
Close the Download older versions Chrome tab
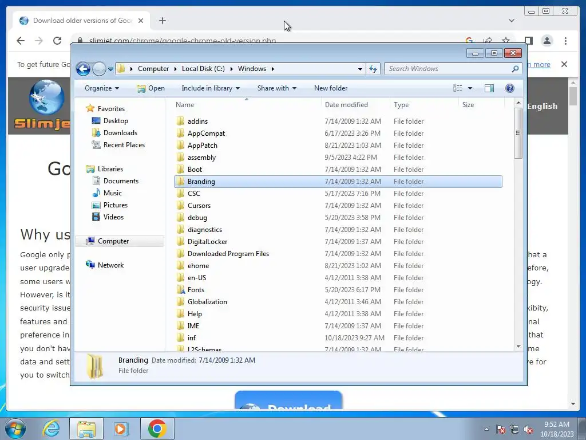pyautogui.click(x=141, y=21)
